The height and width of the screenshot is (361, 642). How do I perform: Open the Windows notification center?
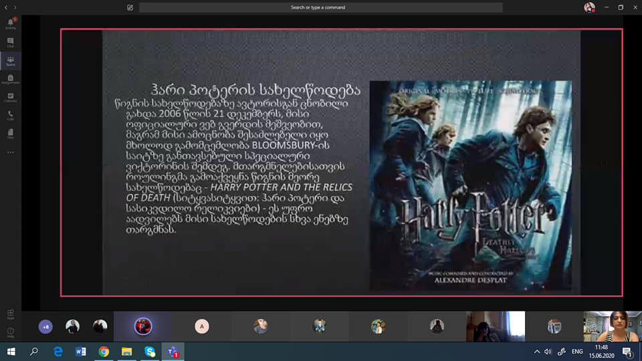coord(627,352)
